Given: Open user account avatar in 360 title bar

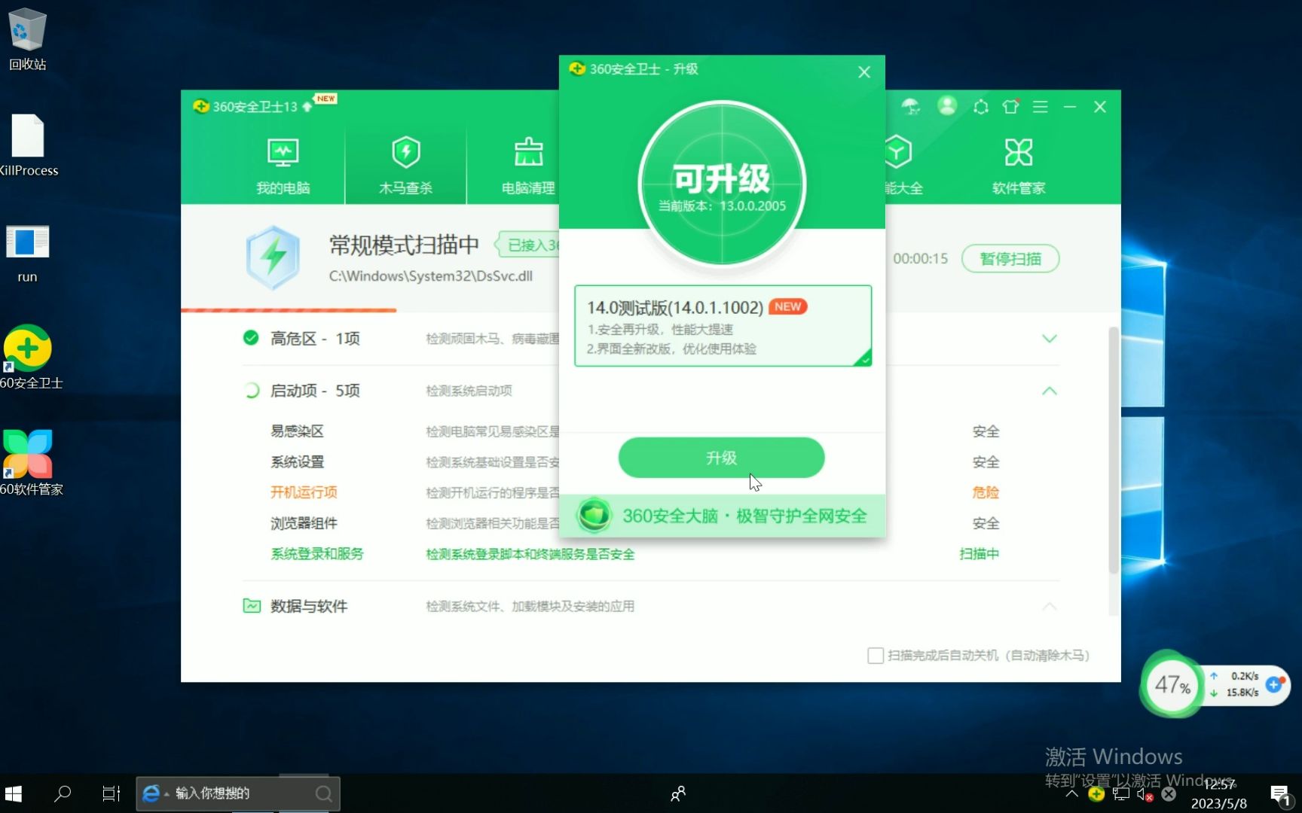Looking at the screenshot, I should [947, 106].
